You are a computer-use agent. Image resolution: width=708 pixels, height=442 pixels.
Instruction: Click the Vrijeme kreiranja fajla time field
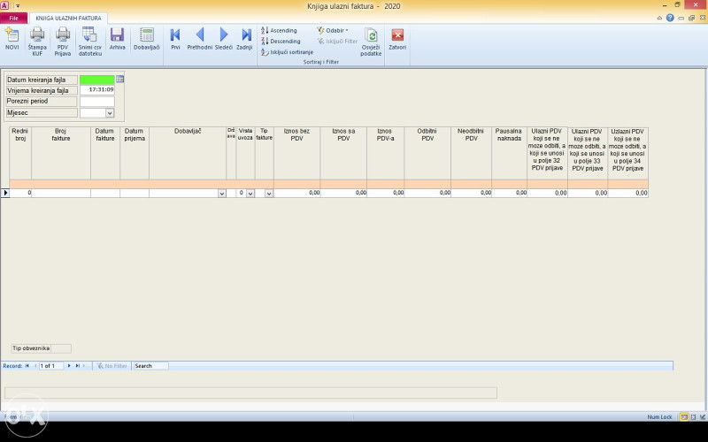(x=97, y=90)
